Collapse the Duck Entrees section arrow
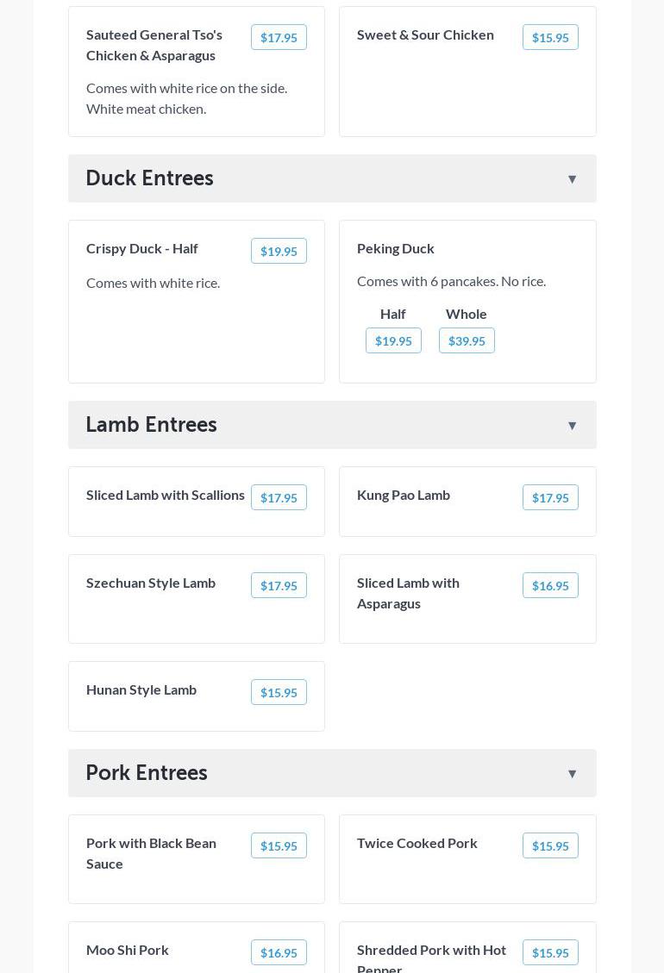Viewport: 664px width, 973px height. click(x=572, y=179)
